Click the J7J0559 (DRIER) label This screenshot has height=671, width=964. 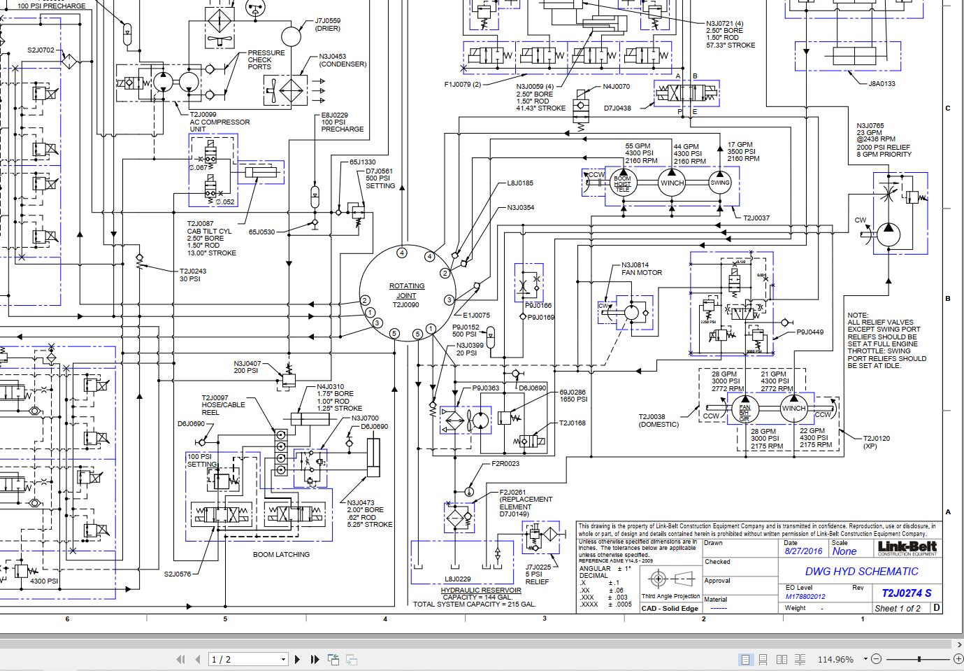coord(327,24)
